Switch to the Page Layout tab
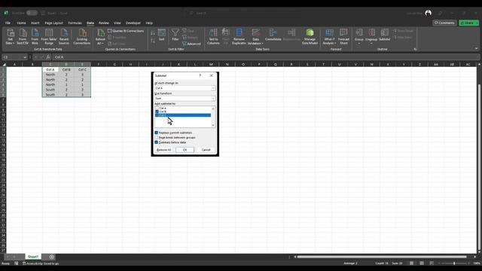 point(53,23)
